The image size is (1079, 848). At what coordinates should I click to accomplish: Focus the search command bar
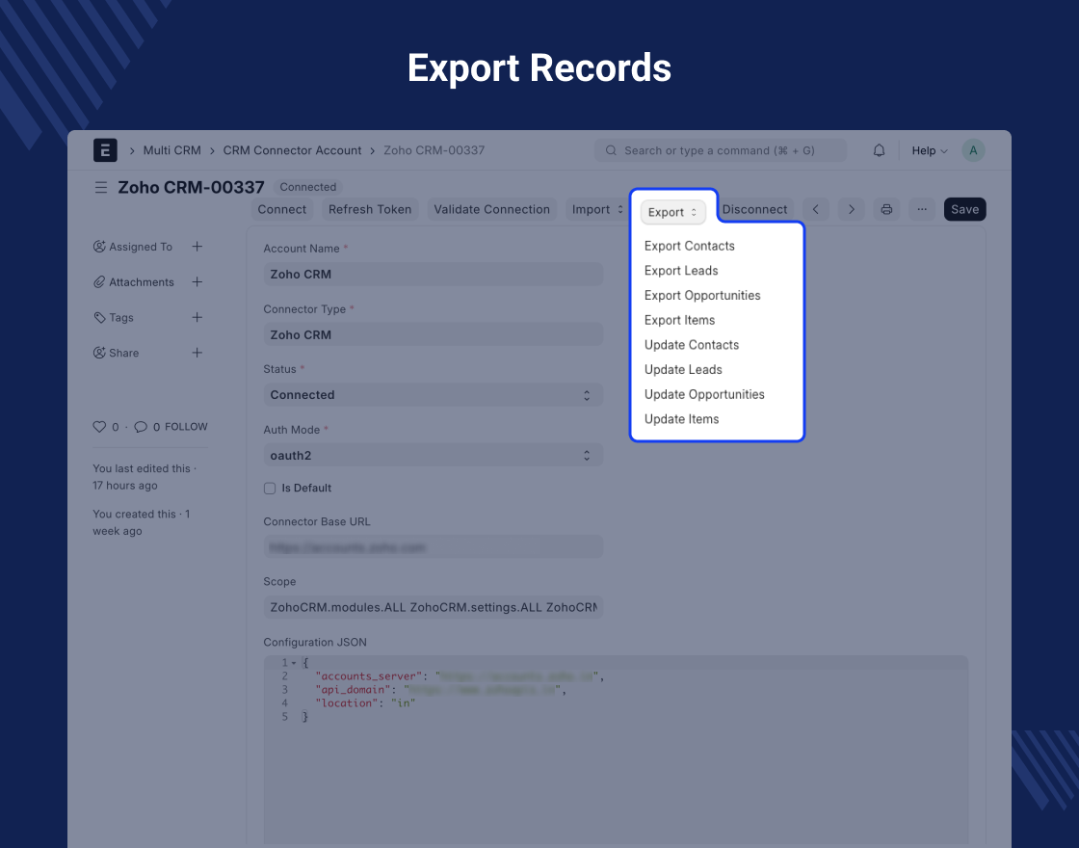(721, 150)
